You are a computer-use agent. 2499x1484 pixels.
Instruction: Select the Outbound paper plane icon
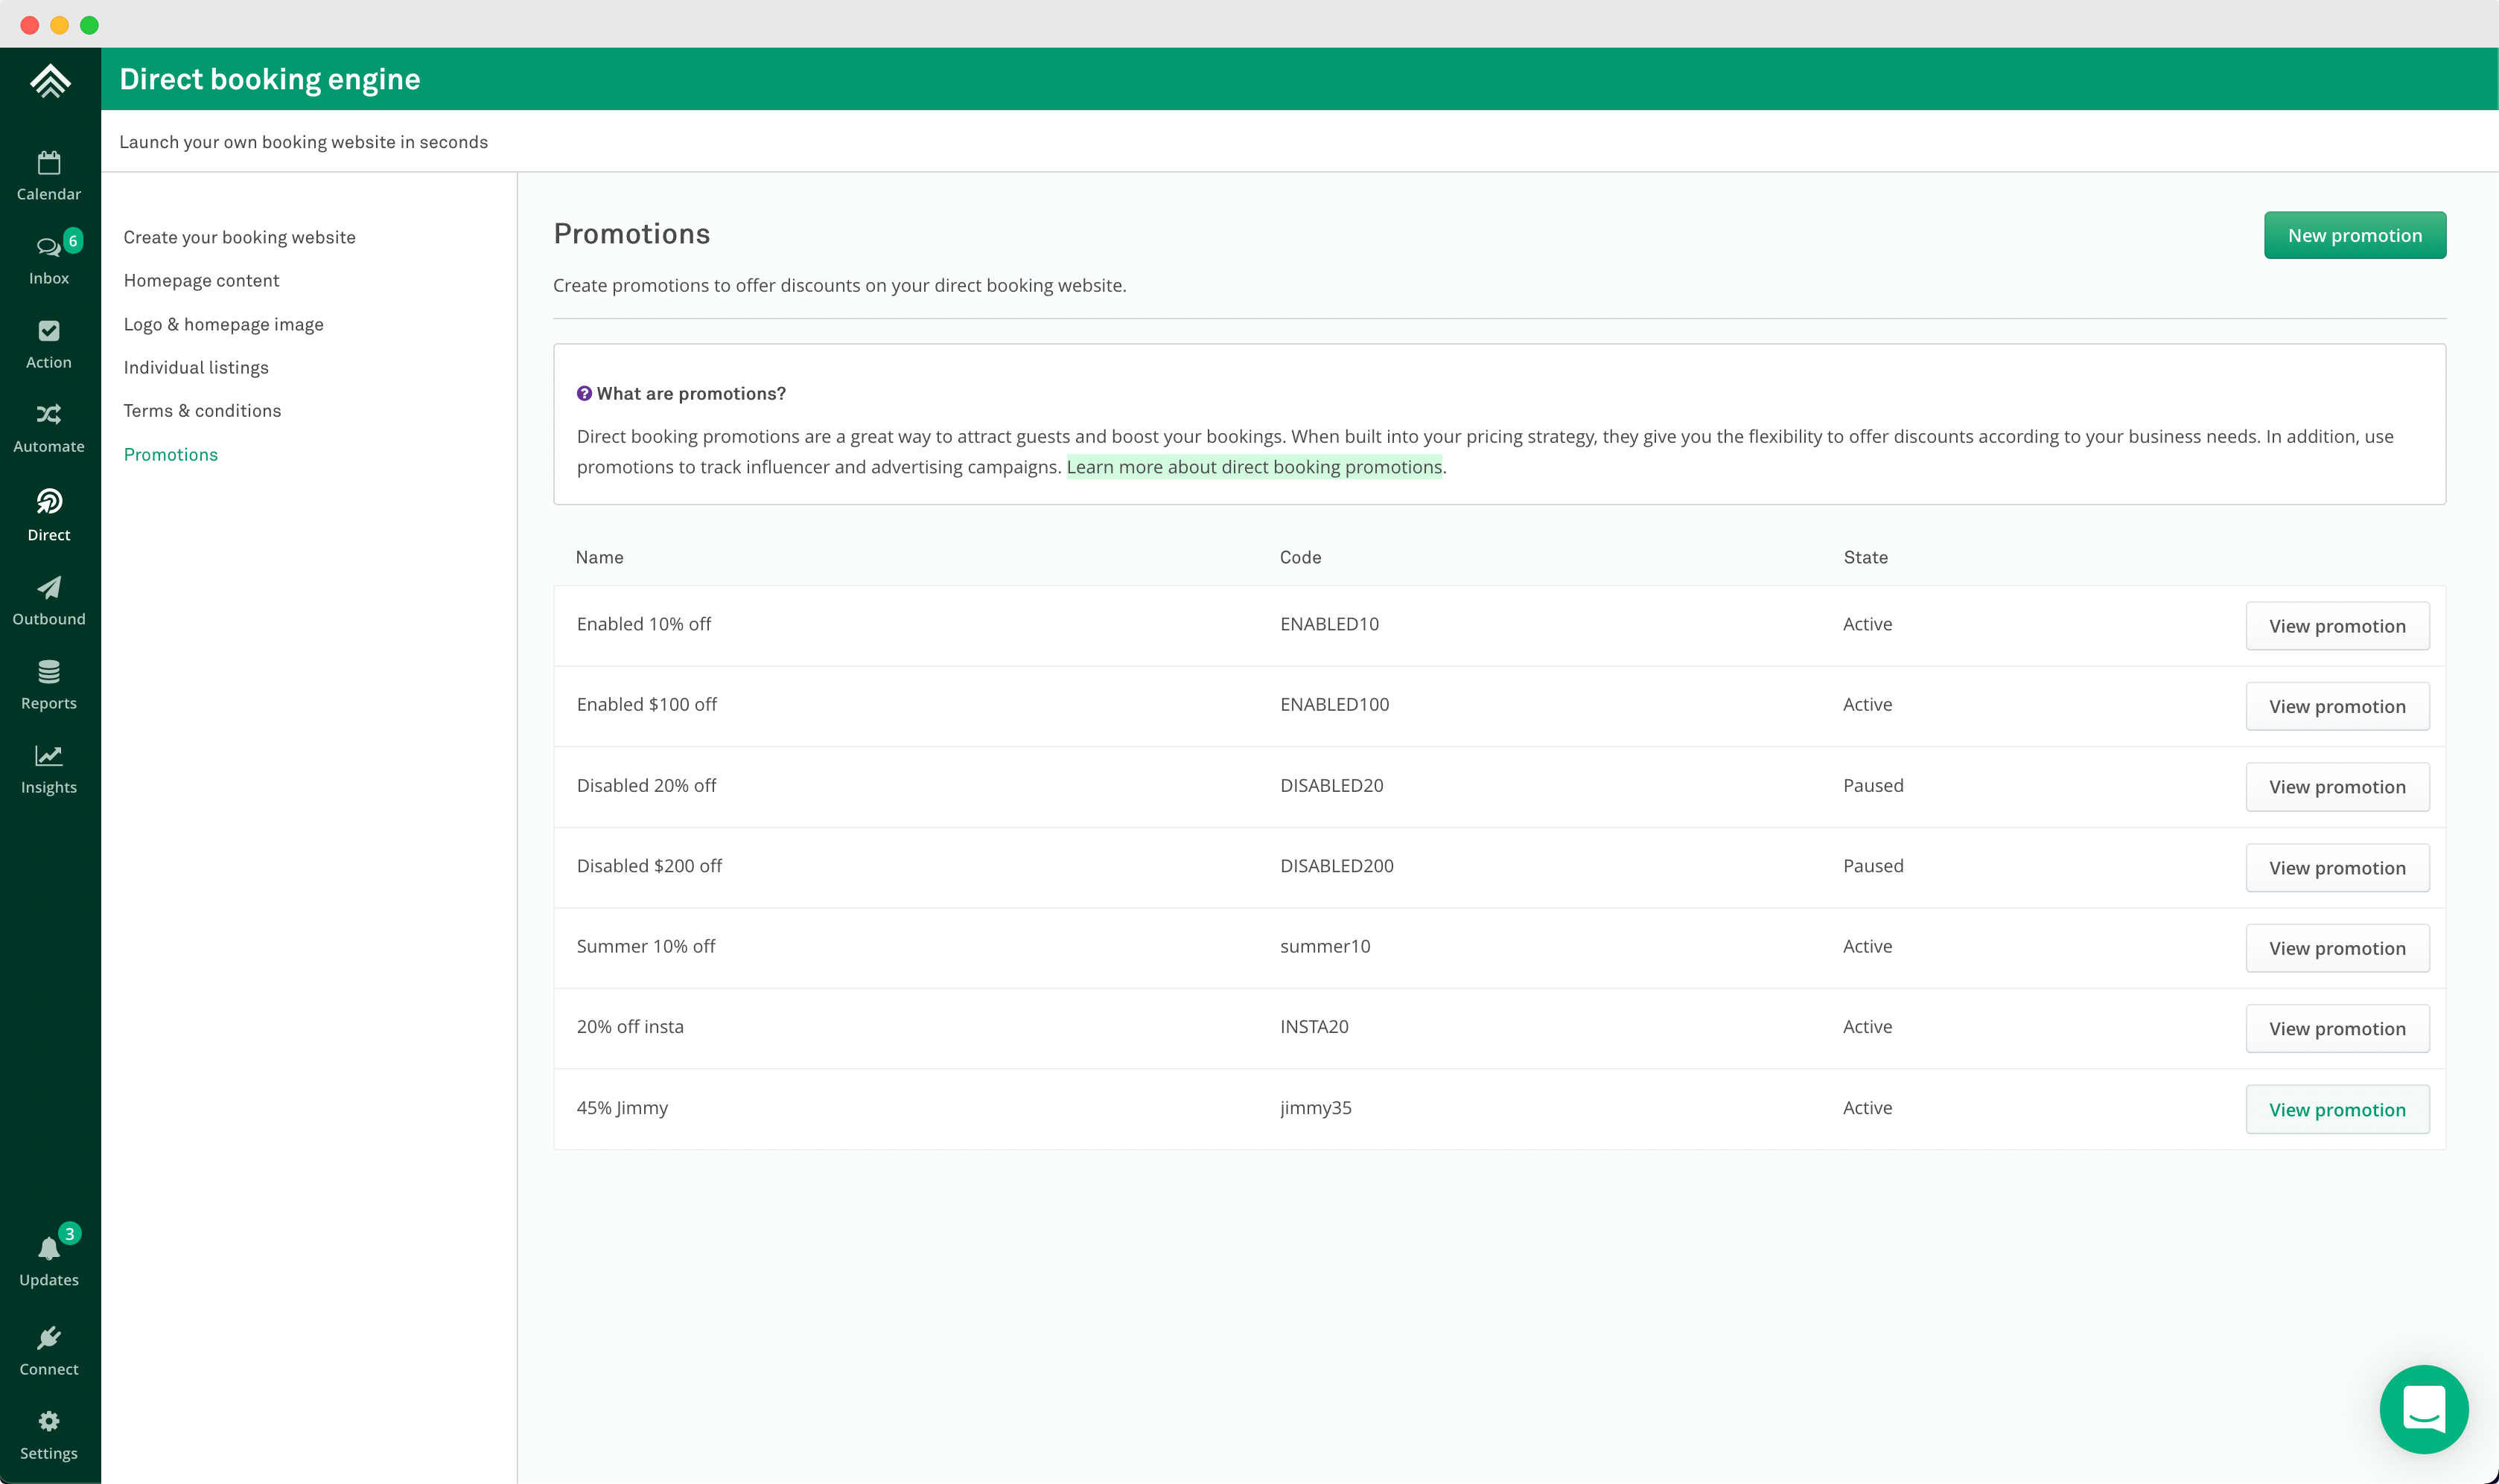pos(48,600)
